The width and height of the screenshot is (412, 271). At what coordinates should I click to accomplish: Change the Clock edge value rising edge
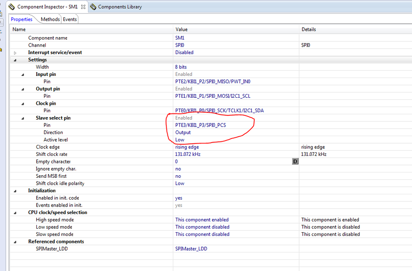(187, 147)
